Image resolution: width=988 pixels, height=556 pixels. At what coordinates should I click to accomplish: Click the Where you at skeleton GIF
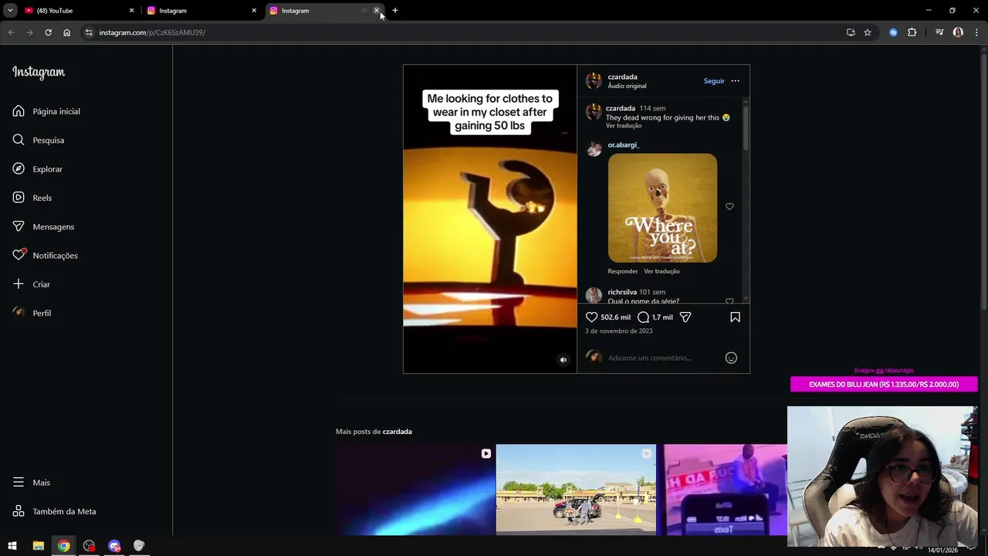(x=662, y=208)
